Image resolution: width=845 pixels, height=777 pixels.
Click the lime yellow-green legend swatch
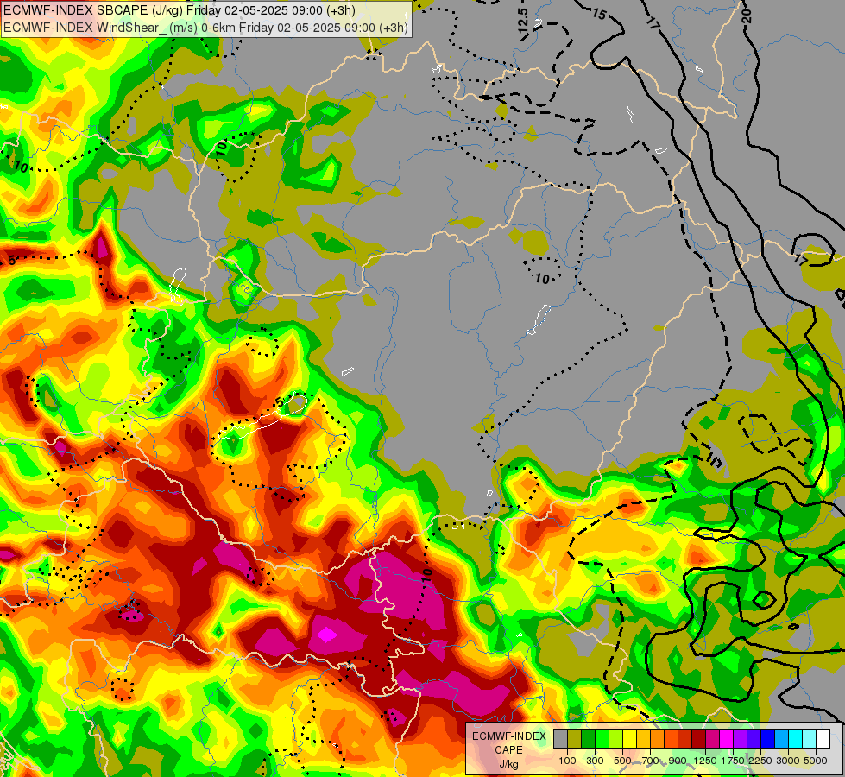616,738
